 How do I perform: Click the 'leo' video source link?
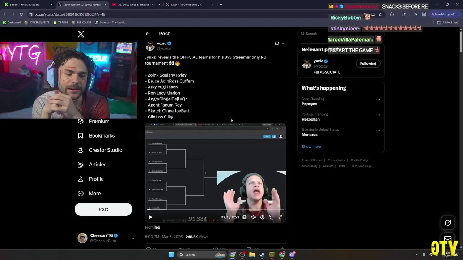click(x=157, y=227)
